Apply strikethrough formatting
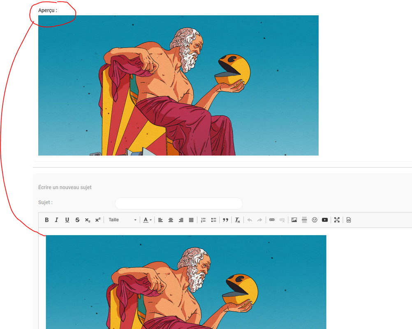Screen dimensions: 412x329 coord(77,220)
